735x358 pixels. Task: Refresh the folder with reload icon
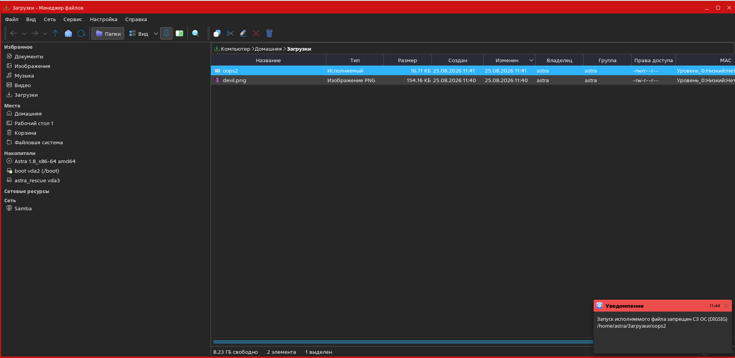click(x=81, y=33)
